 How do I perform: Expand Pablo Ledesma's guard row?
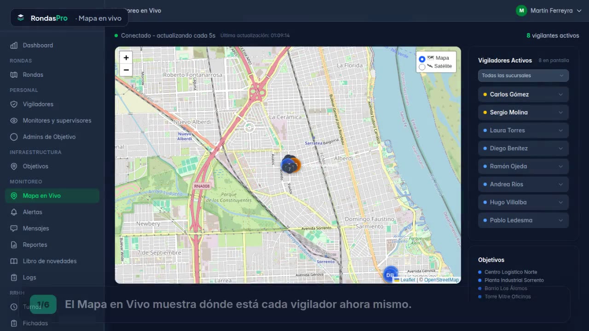click(523, 220)
